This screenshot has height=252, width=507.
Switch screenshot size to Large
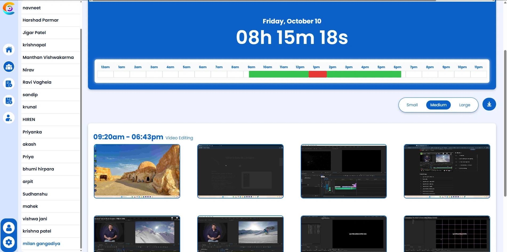464,105
